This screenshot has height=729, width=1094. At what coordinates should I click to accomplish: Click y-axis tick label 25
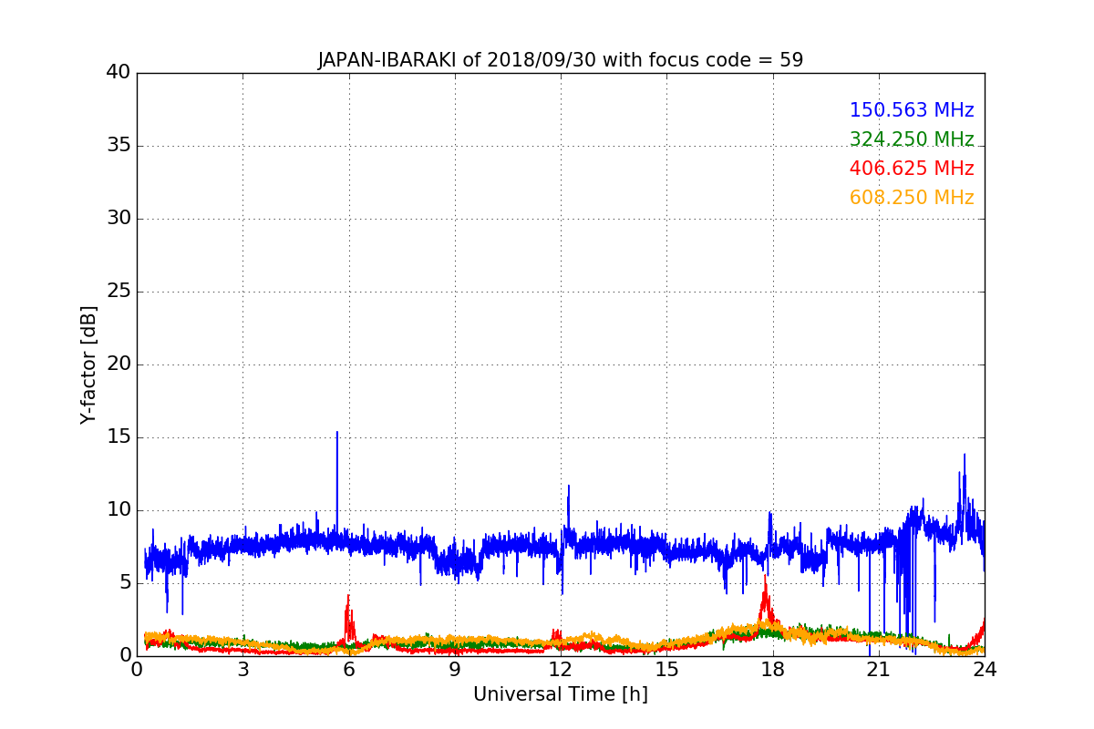tap(119, 292)
